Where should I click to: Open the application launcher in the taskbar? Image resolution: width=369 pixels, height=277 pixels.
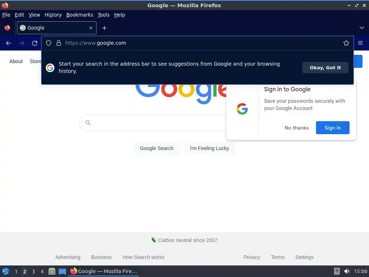[6, 271]
